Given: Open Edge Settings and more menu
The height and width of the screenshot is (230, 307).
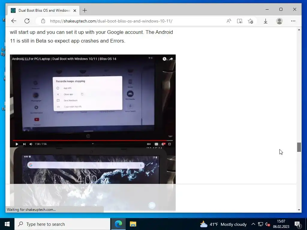Looking at the screenshot, I should click(x=293, y=21).
